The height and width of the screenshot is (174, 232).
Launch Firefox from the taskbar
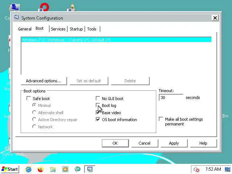pos(41,169)
